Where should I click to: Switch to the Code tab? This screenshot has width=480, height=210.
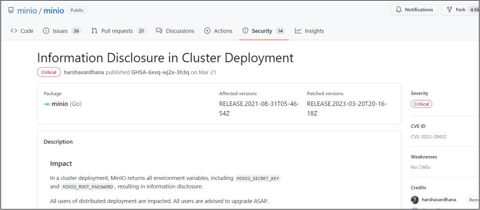click(x=22, y=30)
